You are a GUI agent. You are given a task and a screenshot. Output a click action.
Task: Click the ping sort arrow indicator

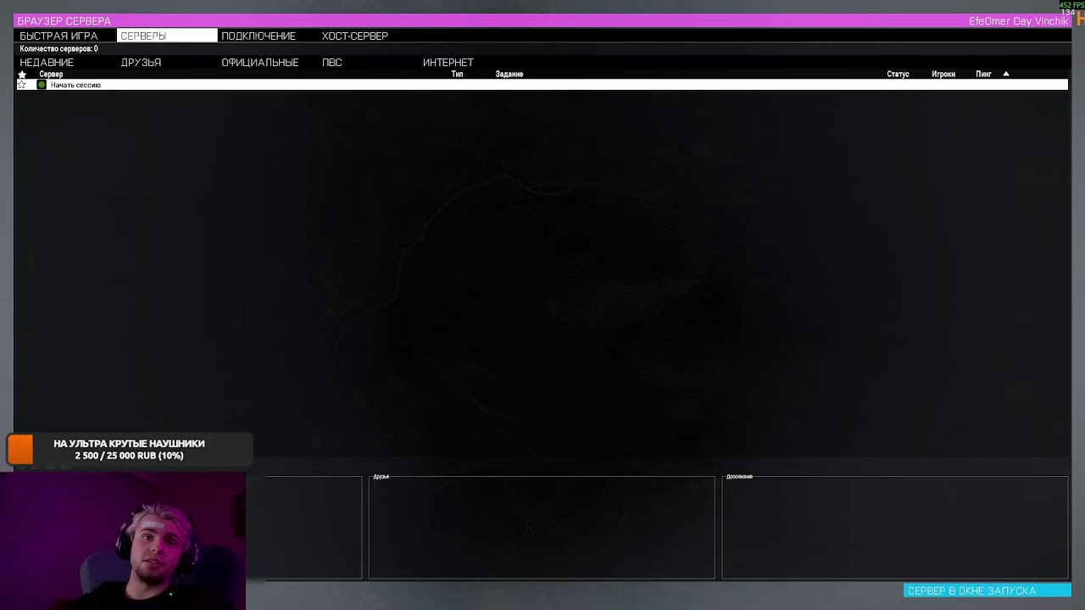click(1006, 74)
